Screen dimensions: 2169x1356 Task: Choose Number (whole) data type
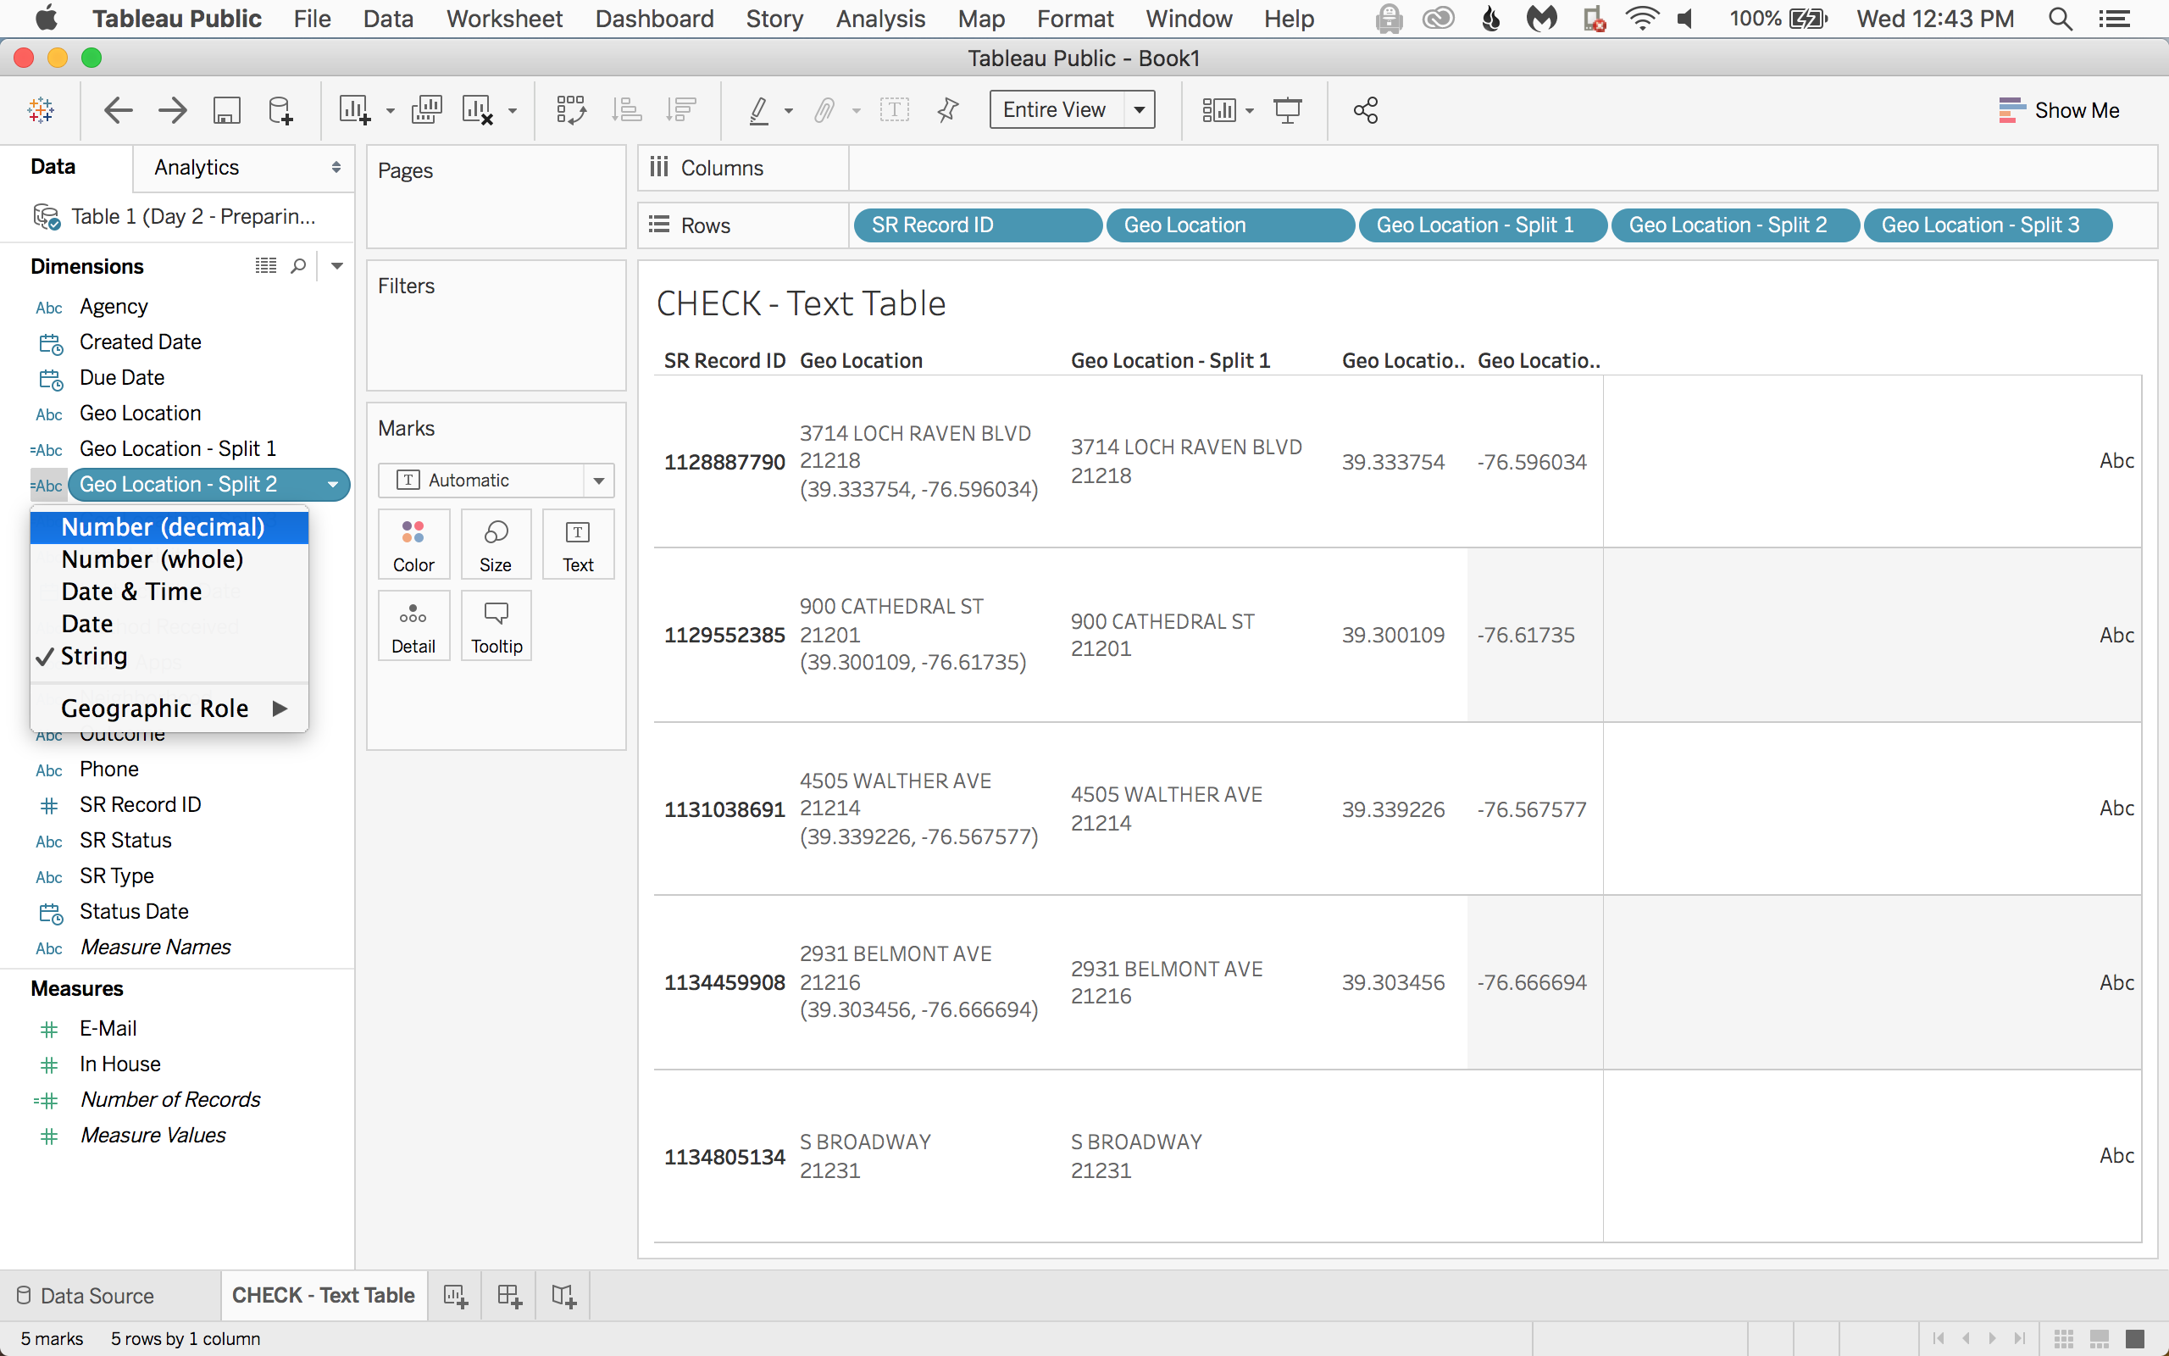169,559
